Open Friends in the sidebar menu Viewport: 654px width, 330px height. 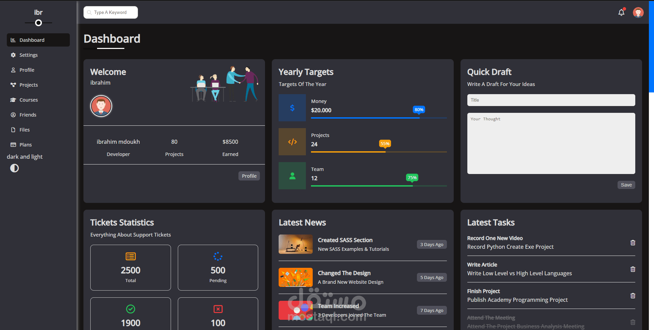[x=38, y=115]
